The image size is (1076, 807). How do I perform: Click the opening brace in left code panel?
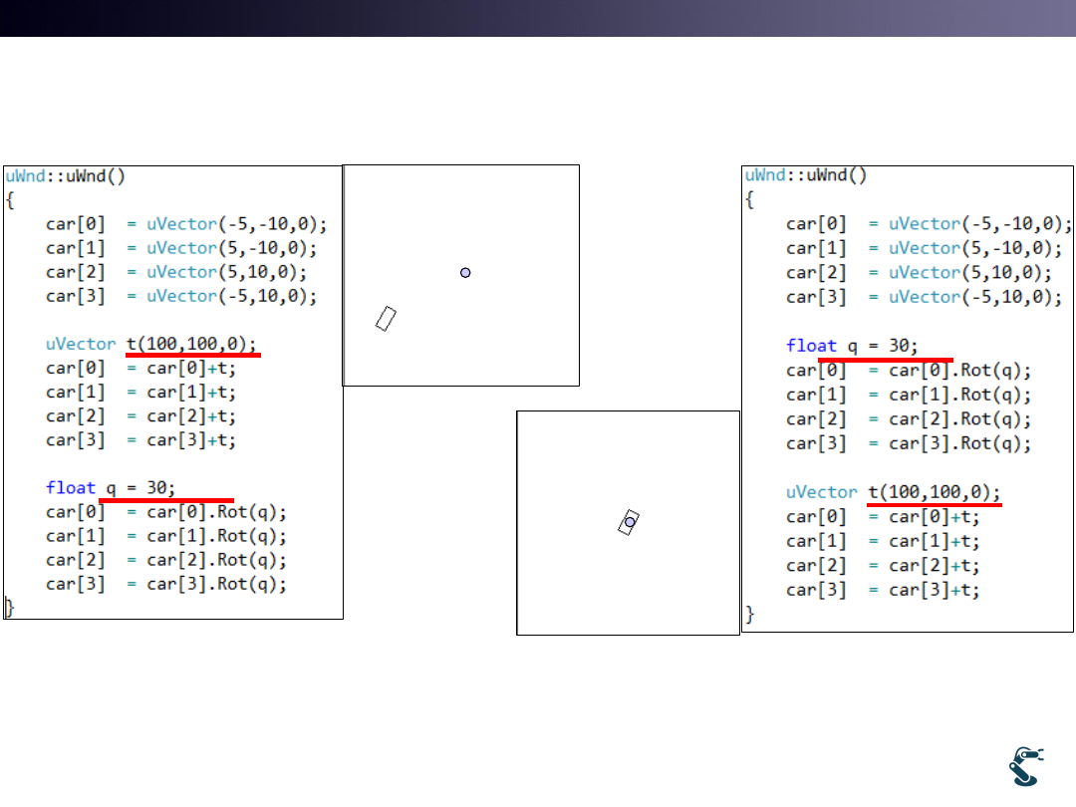tap(10, 199)
